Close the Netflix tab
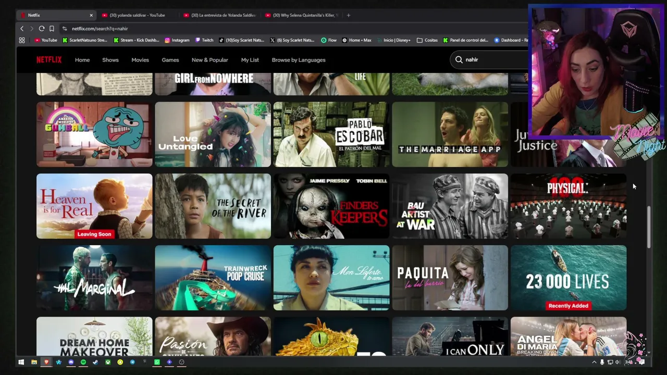 click(91, 15)
